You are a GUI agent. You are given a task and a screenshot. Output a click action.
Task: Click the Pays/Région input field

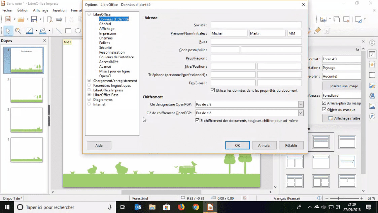coord(256,58)
